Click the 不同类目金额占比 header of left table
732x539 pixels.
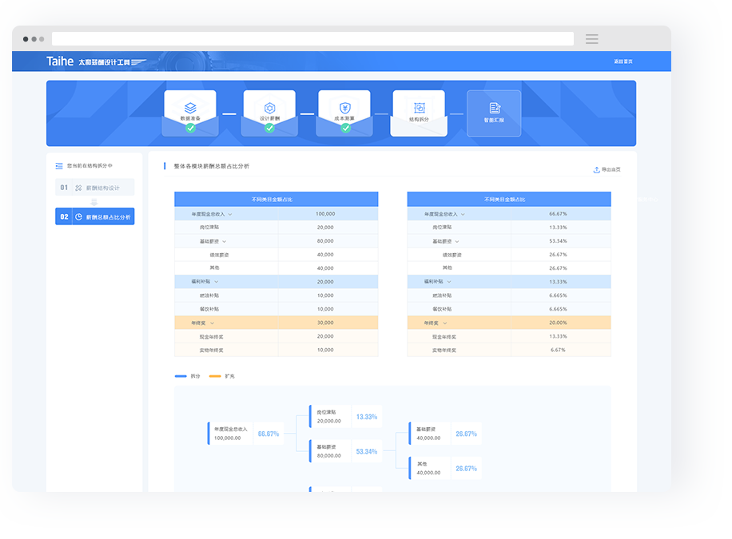(x=276, y=200)
